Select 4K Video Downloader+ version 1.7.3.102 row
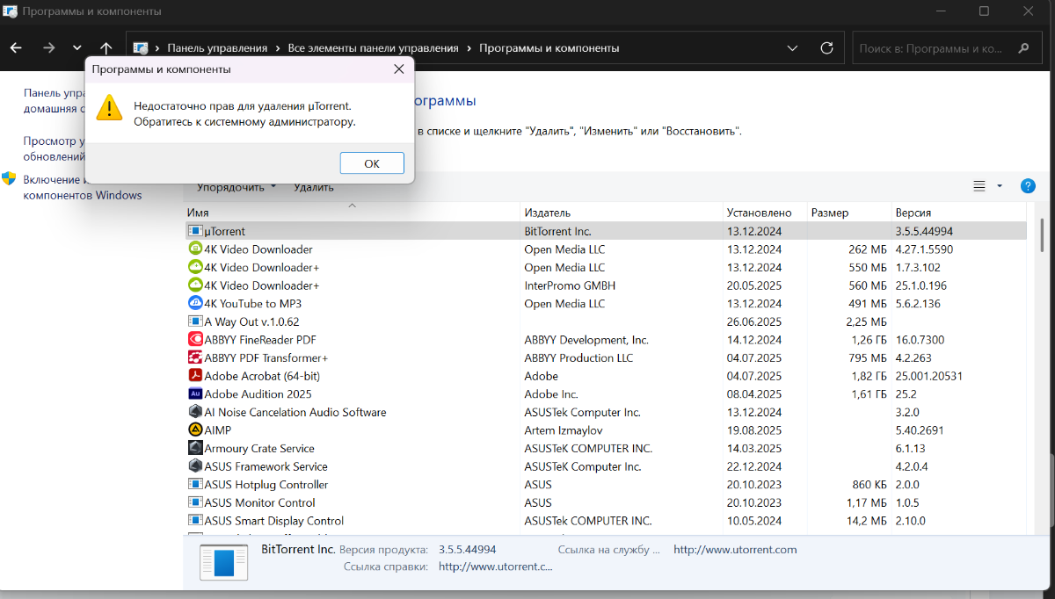This screenshot has width=1055, height=599. [605, 267]
